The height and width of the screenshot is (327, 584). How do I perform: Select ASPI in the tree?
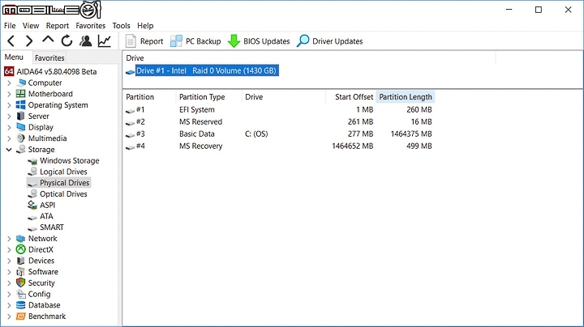click(x=47, y=205)
